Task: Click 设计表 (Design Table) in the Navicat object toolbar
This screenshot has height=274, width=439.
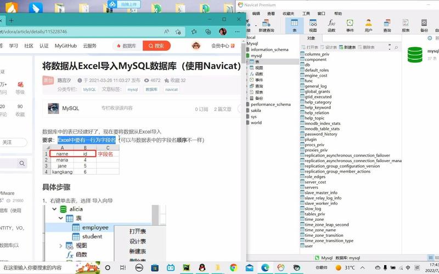Action: [329, 47]
